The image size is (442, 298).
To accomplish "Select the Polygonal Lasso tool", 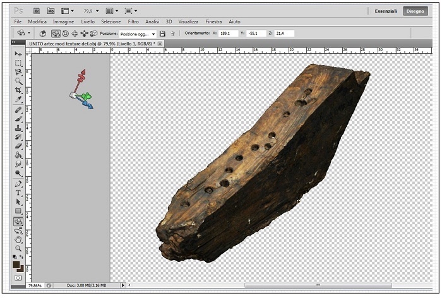I will [x=18, y=72].
